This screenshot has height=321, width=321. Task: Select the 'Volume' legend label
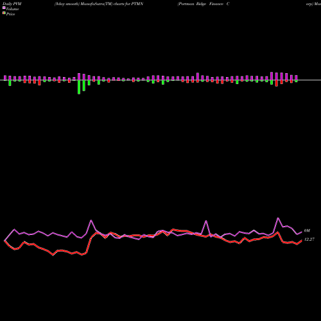pos(12,9)
